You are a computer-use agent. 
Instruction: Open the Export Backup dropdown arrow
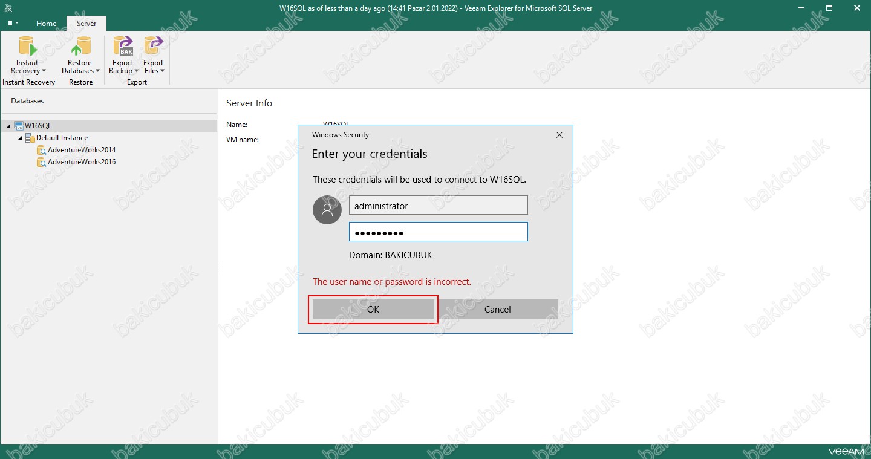pos(136,71)
